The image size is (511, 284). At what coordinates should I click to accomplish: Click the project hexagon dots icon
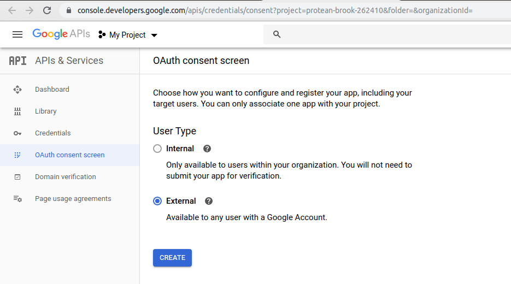pos(102,34)
